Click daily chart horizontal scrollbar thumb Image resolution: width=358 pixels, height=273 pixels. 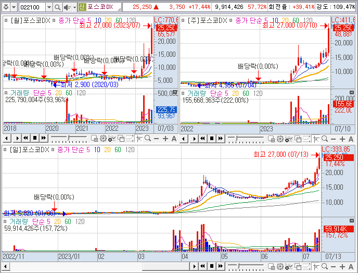coord(166,266)
